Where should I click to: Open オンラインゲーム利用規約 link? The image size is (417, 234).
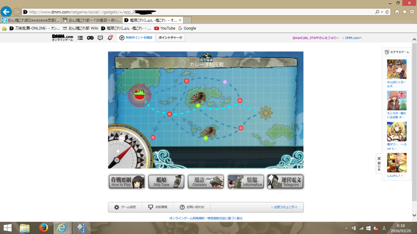pos(187,218)
